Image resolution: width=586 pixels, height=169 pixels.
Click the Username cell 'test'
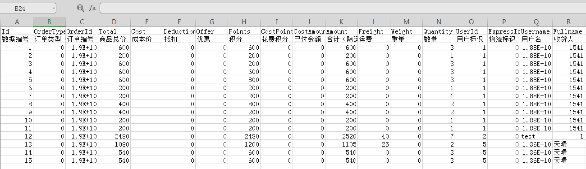pyautogui.click(x=536, y=136)
